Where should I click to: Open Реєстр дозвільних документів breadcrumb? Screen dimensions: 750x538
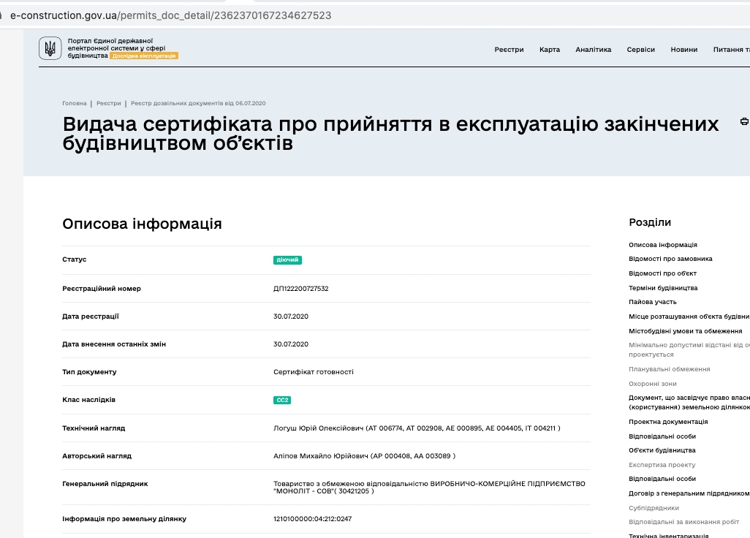pos(198,103)
